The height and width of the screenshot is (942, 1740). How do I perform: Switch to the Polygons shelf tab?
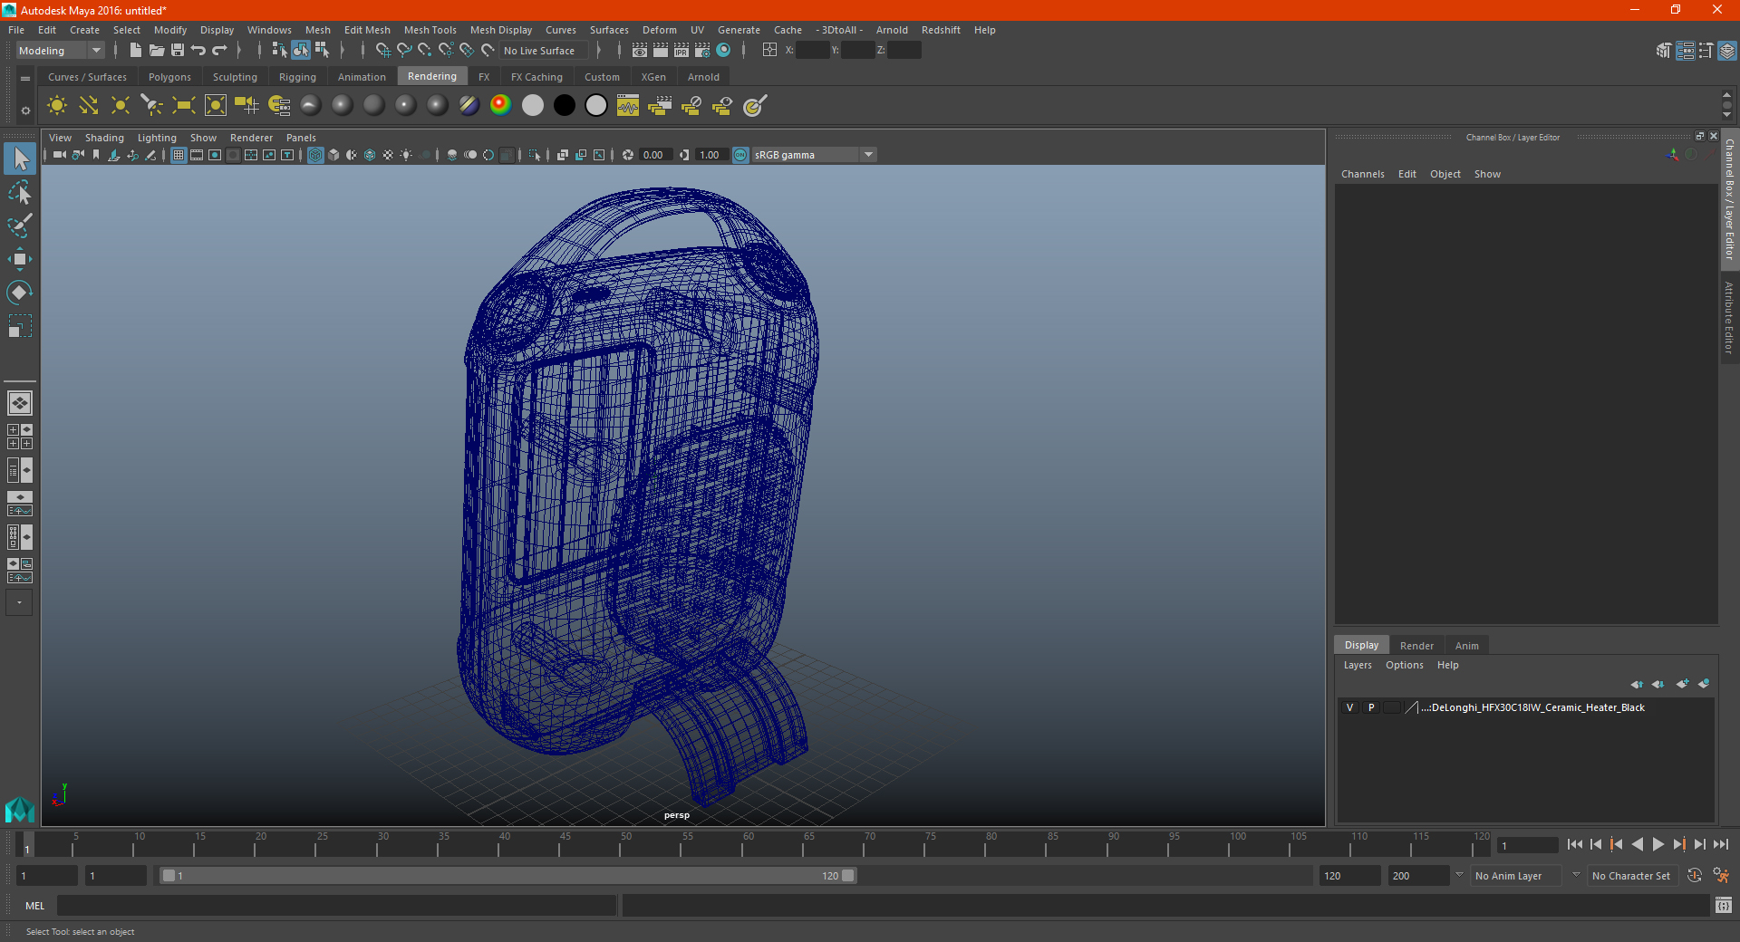(169, 77)
